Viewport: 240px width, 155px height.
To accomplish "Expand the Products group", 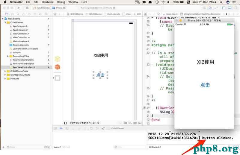I will pyautogui.click(x=5, y=79).
